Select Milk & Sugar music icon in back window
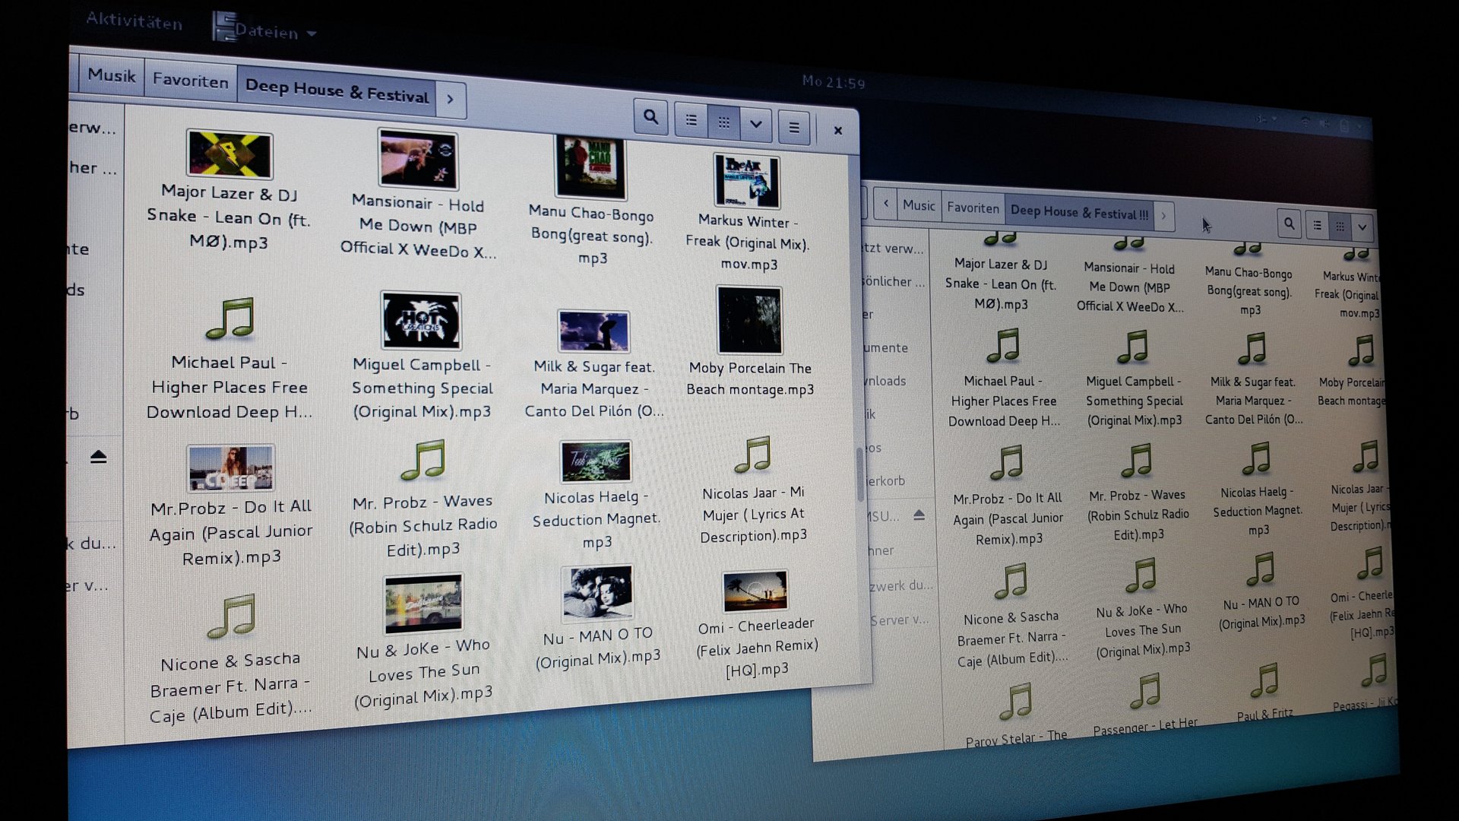 (x=1252, y=349)
